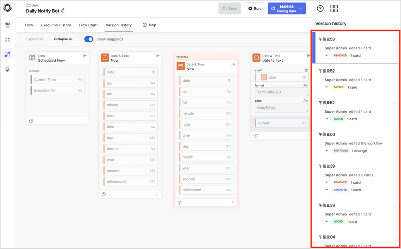Select Execution ID field in Scheduled Flow
401x249 pixels.
pyautogui.click(x=57, y=90)
